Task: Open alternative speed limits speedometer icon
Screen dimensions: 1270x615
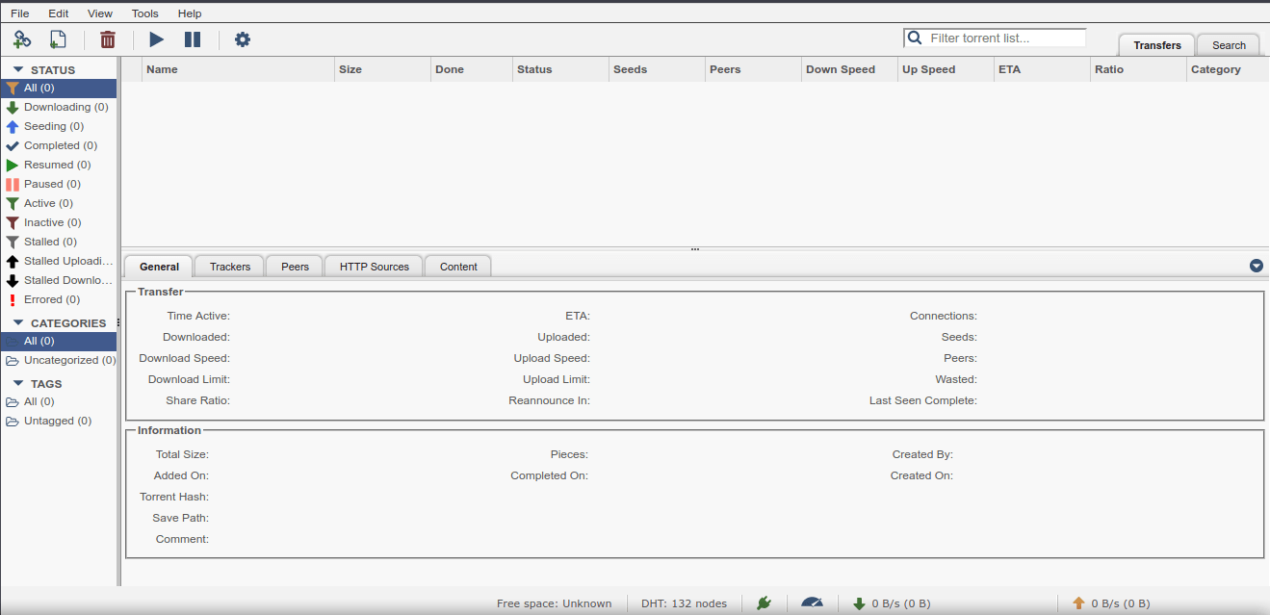Action: tap(812, 603)
